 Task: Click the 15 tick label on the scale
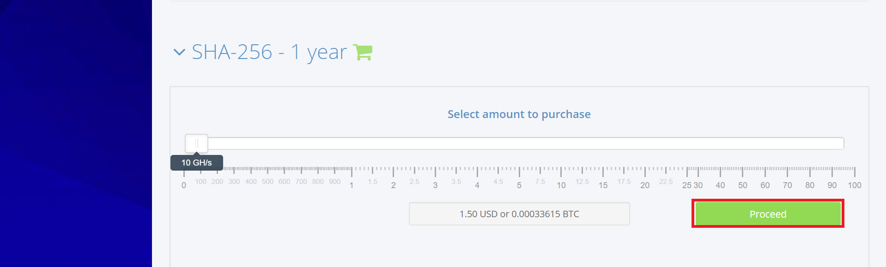603,185
